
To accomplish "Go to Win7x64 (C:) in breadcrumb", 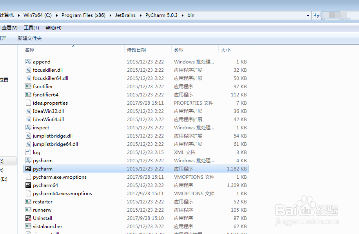I will click(38, 15).
